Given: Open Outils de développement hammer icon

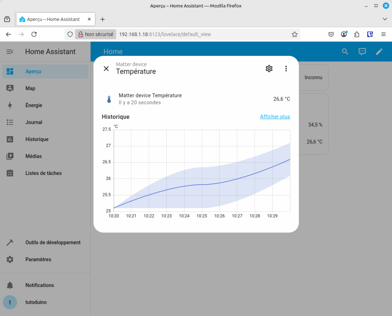Looking at the screenshot, I should (10, 242).
